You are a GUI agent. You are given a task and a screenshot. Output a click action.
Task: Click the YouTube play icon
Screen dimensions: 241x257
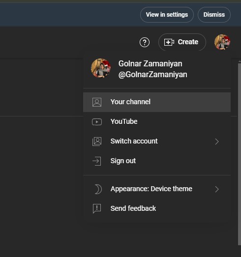[x=97, y=122]
